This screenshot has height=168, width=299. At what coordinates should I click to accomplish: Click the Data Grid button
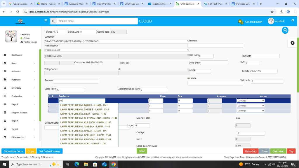(250, 151)
